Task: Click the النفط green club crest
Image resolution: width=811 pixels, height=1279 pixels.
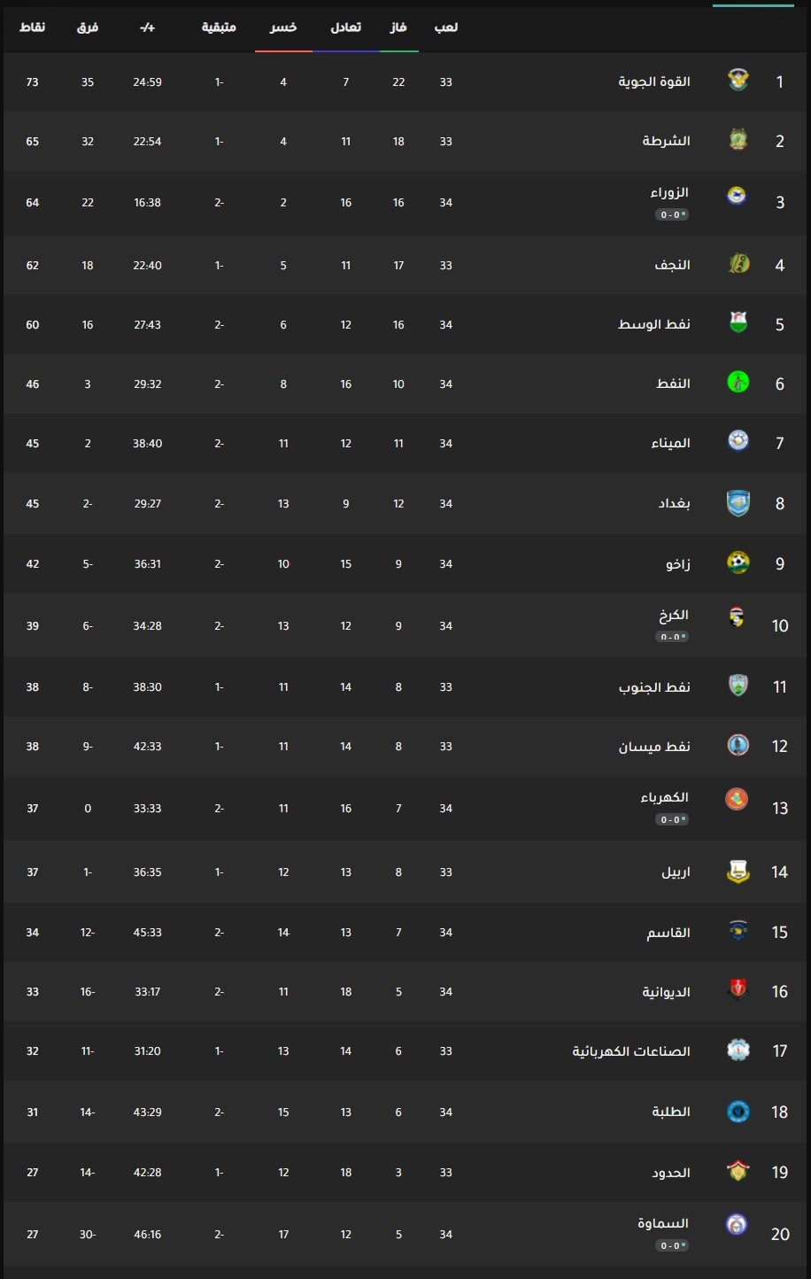Action: [738, 383]
